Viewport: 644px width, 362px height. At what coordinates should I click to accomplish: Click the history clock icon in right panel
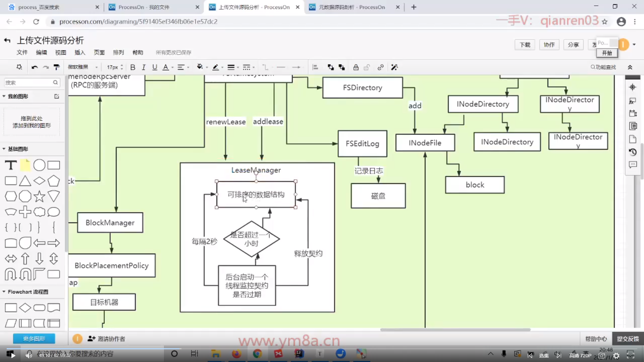tap(633, 152)
